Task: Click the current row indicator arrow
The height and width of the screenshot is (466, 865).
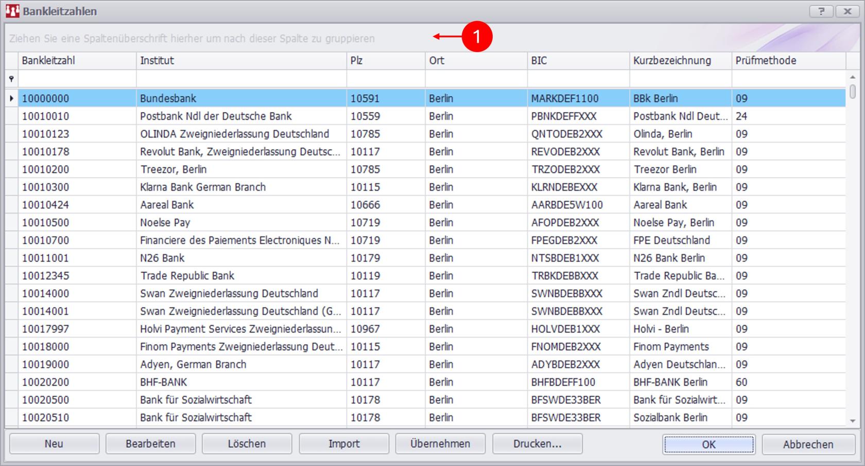Action: click(11, 98)
